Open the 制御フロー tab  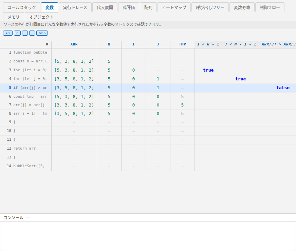pyautogui.click(x=270, y=7)
